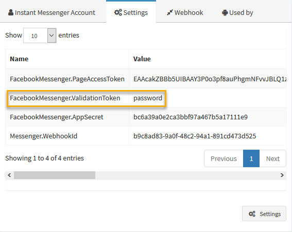This screenshot has width=292, height=232.
Task: Switch to Instant Messenger Account tab
Action: [51, 13]
